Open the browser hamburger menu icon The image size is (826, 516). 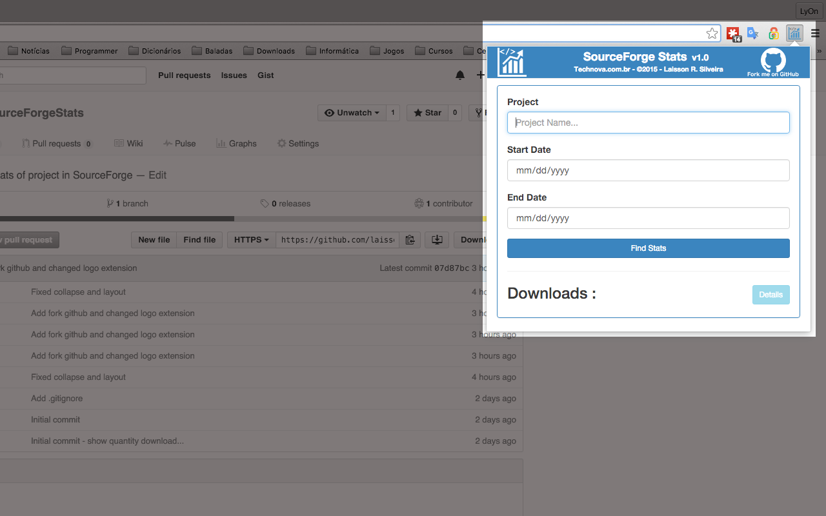coord(815,34)
